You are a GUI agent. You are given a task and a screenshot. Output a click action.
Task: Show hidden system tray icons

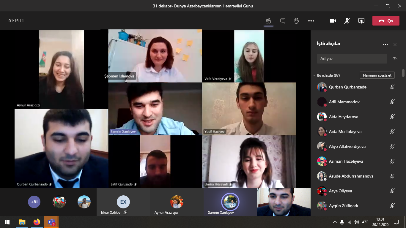click(335, 222)
